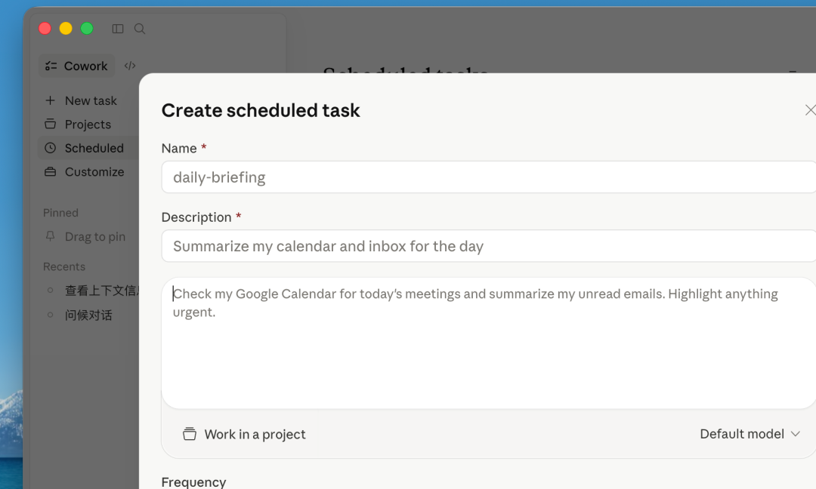This screenshot has width=816, height=489.
Task: Open search with the magnifier icon
Action: coord(140,29)
